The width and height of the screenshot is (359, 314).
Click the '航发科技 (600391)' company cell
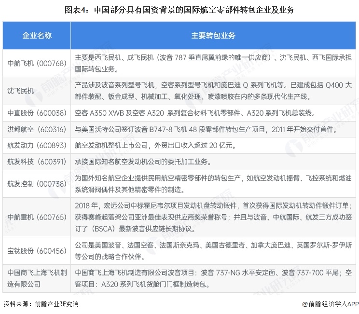[x=37, y=162]
